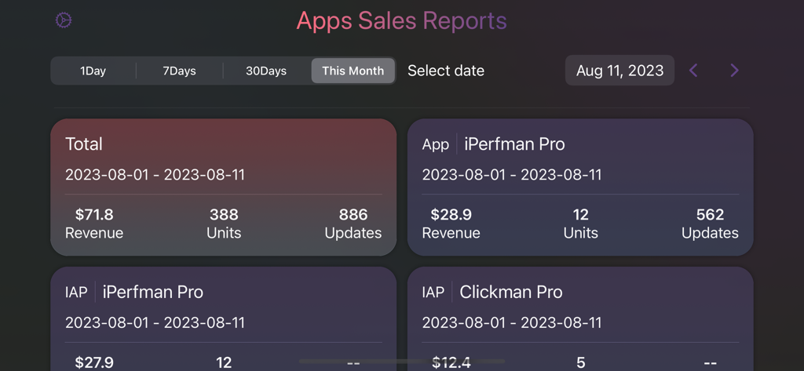This screenshot has width=804, height=371.
Task: Tap the home indicator bar at bottom
Action: [402, 362]
